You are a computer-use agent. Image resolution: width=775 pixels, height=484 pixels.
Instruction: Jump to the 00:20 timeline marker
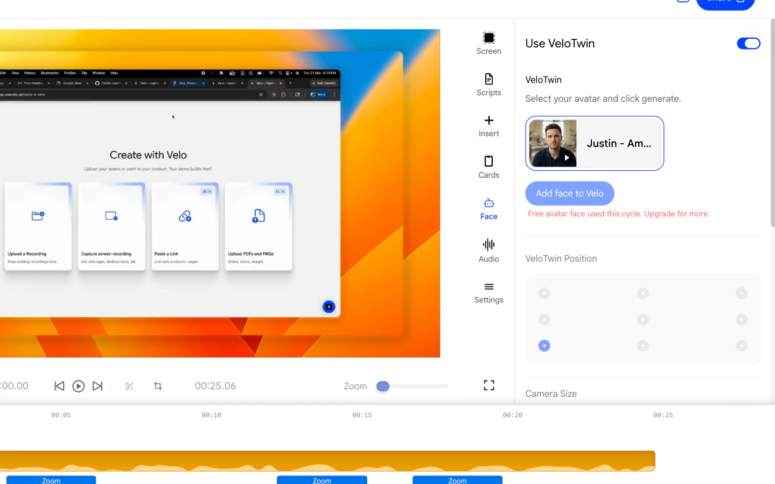tap(513, 415)
